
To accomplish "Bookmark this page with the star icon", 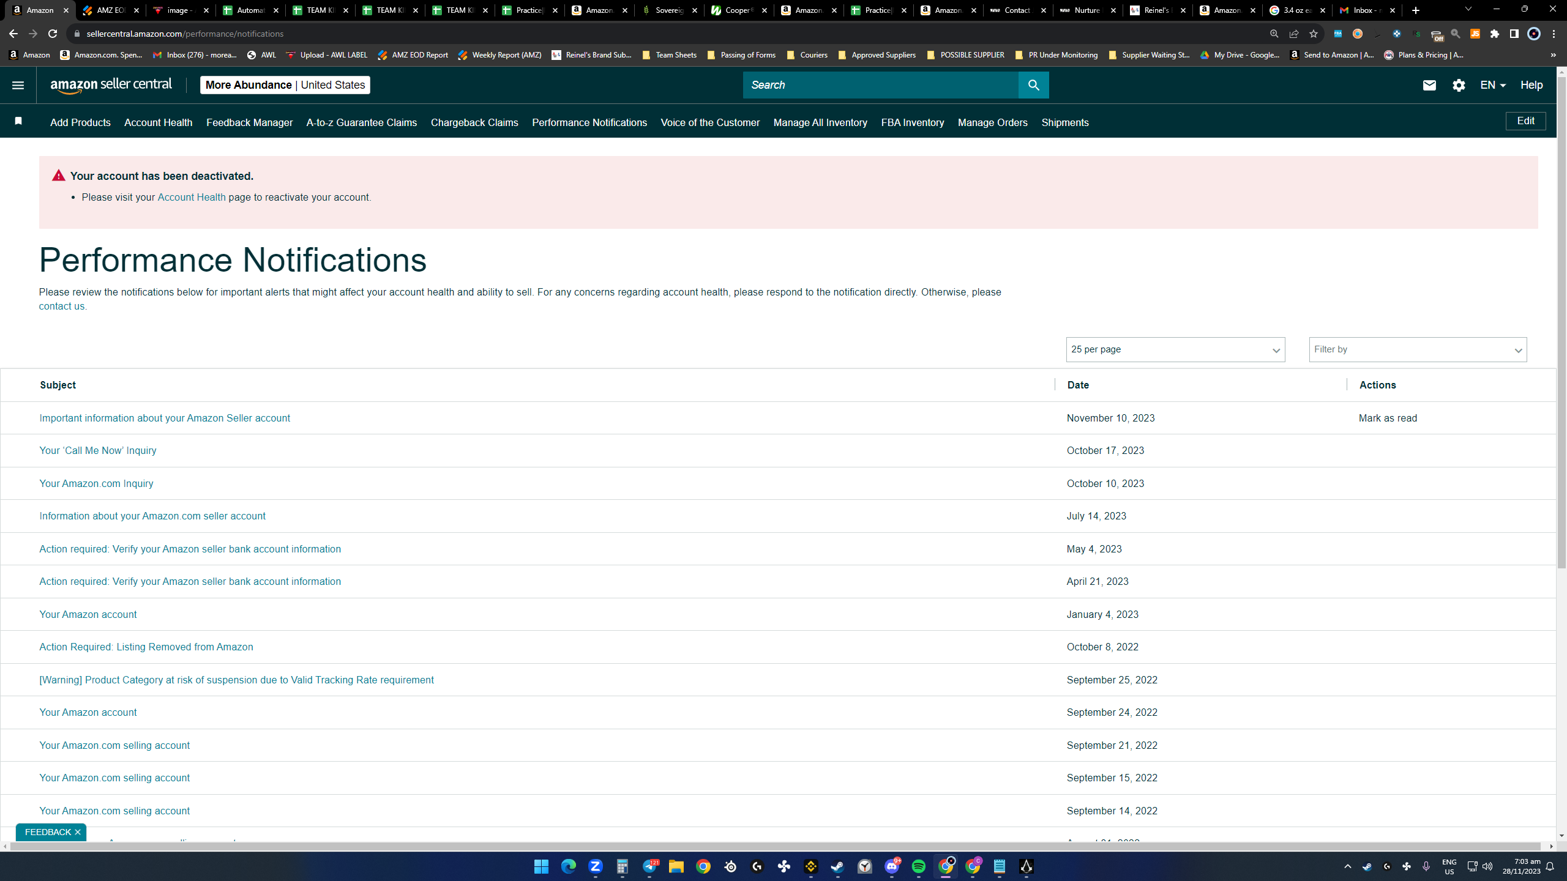I will click(x=1313, y=34).
